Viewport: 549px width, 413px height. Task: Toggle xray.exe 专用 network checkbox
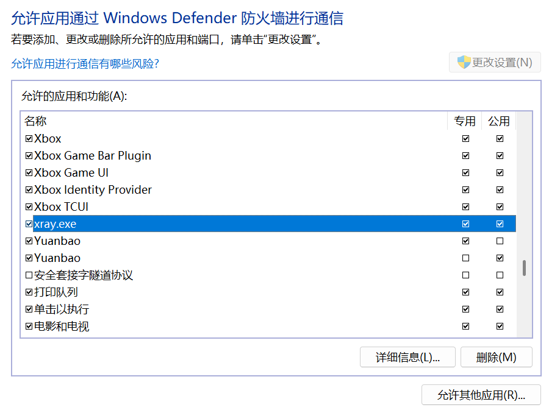[x=465, y=224]
